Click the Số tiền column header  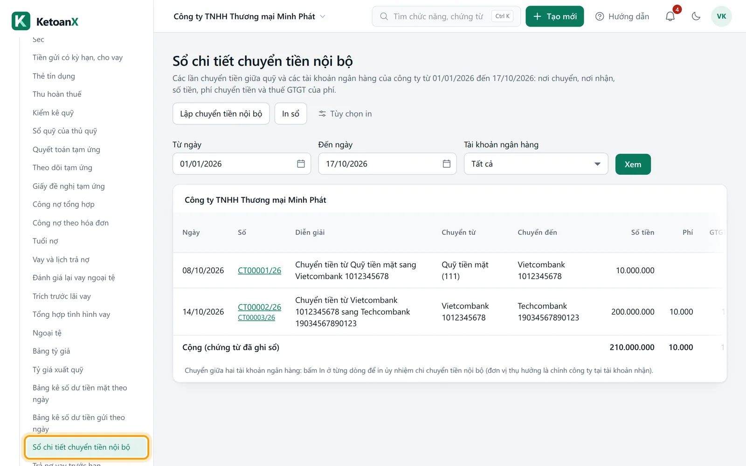click(x=642, y=232)
